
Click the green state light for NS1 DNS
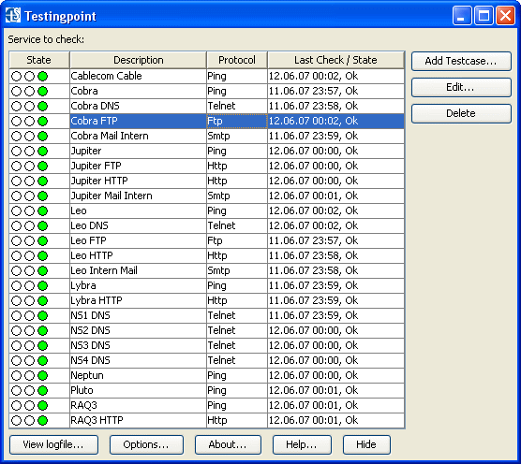[x=42, y=315]
